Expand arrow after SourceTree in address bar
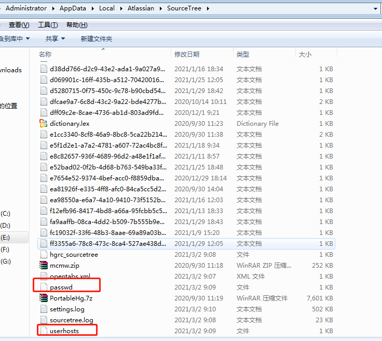 click(x=208, y=8)
